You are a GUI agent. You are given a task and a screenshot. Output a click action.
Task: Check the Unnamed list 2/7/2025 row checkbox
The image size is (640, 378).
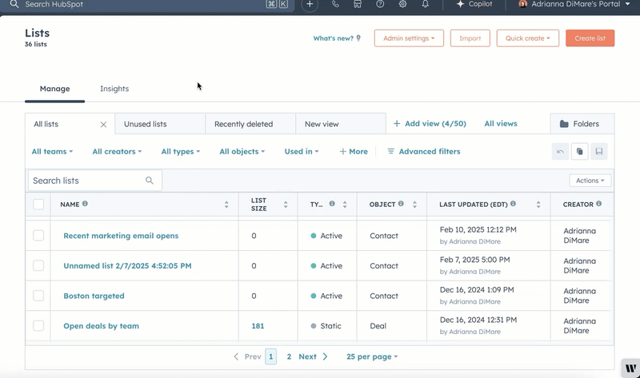pyautogui.click(x=38, y=265)
